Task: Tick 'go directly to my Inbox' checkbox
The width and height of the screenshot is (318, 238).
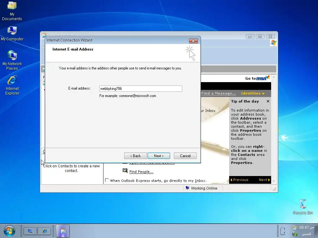Action: click(x=107, y=180)
